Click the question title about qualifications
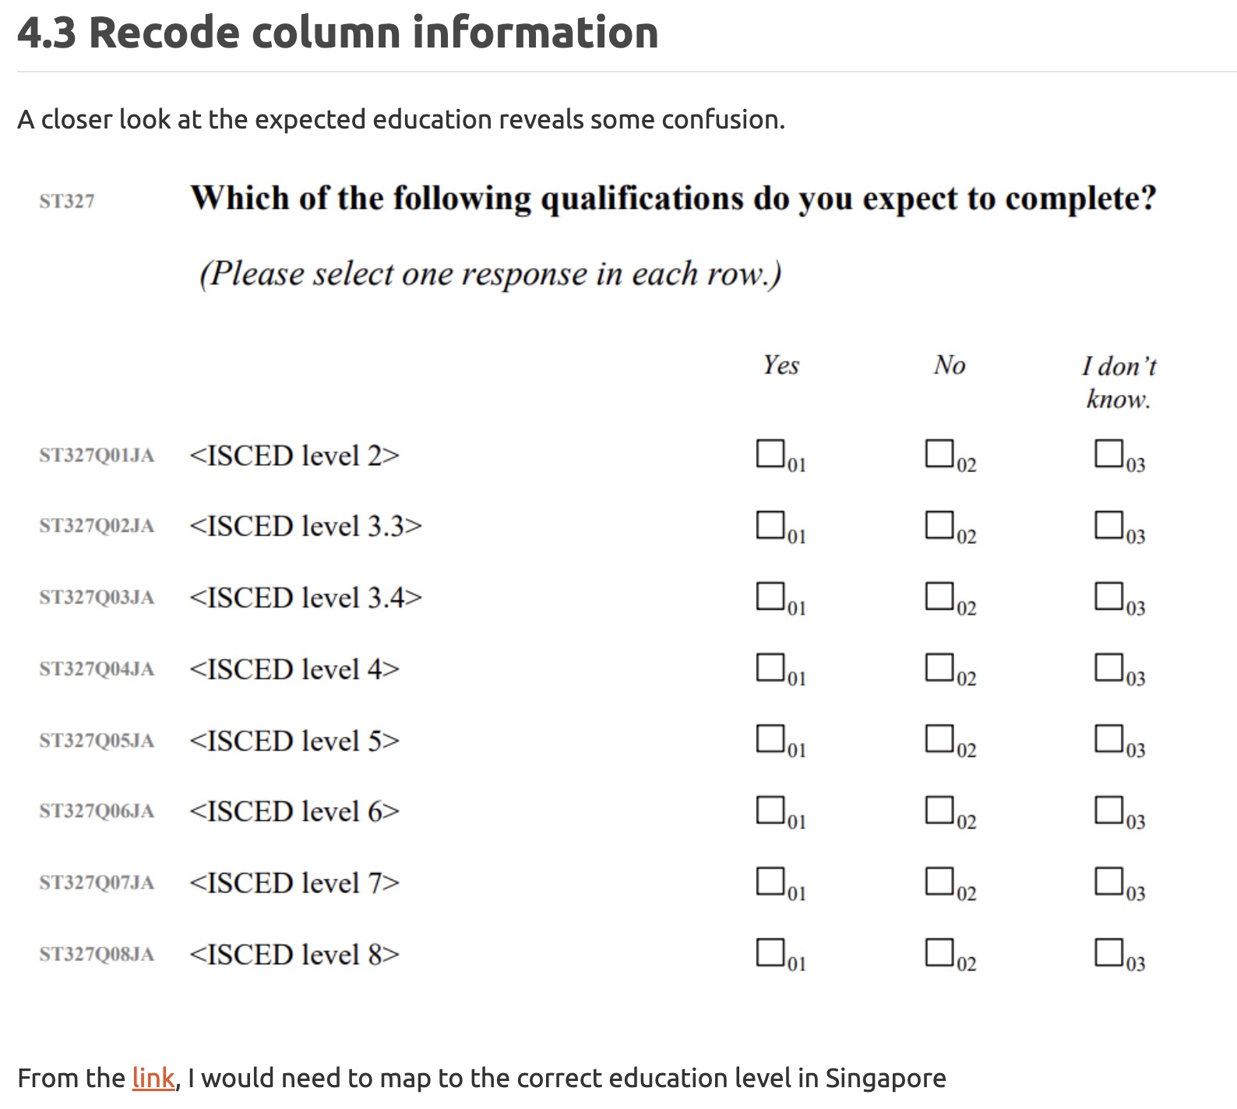1237x1109 pixels. pos(673,199)
